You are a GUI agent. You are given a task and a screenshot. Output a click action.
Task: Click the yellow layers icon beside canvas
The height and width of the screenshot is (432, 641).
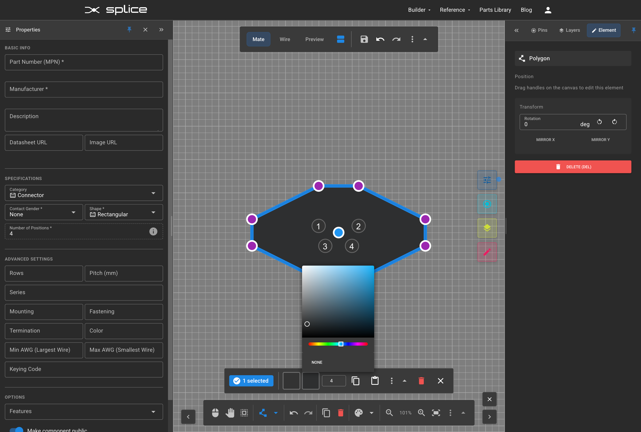pos(487,228)
